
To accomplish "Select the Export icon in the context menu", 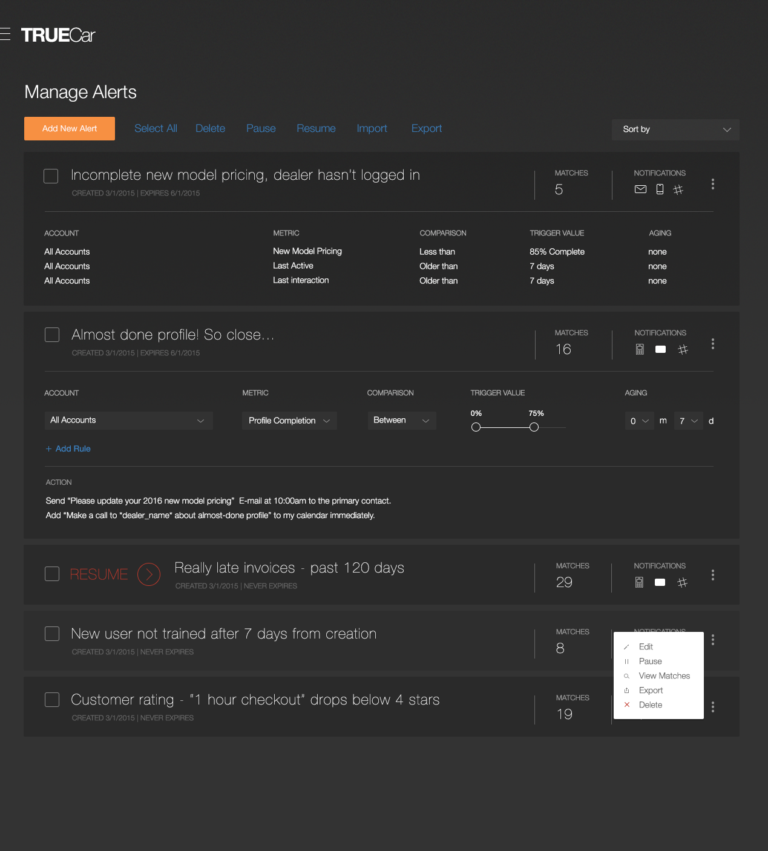I will tap(627, 690).
